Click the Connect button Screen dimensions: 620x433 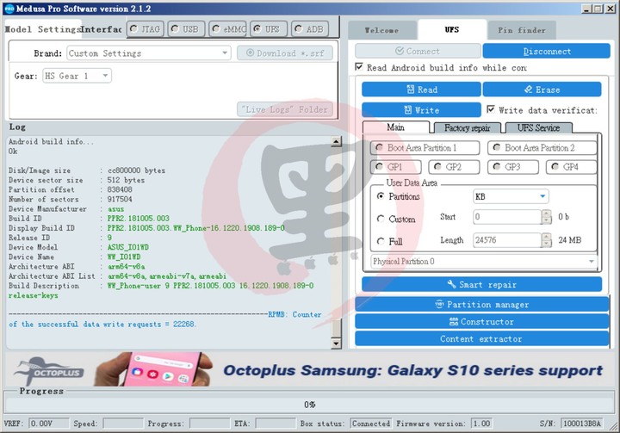pos(418,51)
